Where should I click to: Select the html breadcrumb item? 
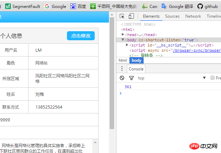tap(123, 60)
